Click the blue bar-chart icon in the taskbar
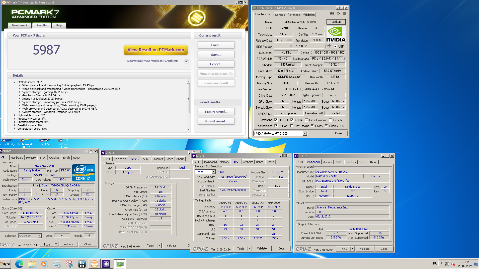This screenshot has width=479, height=269. click(82, 264)
